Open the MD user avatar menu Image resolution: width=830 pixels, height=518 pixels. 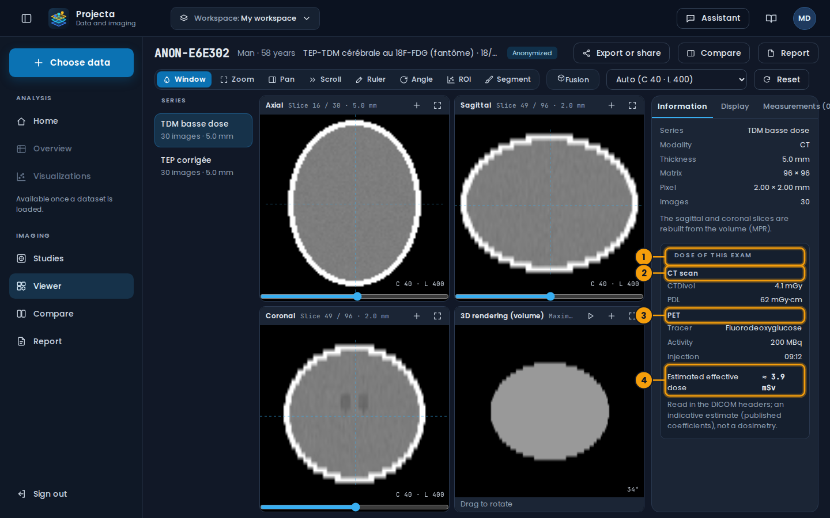coord(805,18)
